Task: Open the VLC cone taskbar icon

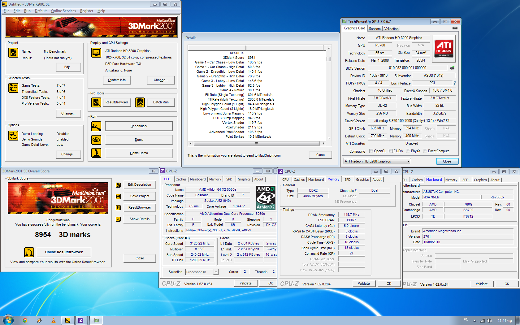Action: click(53, 320)
